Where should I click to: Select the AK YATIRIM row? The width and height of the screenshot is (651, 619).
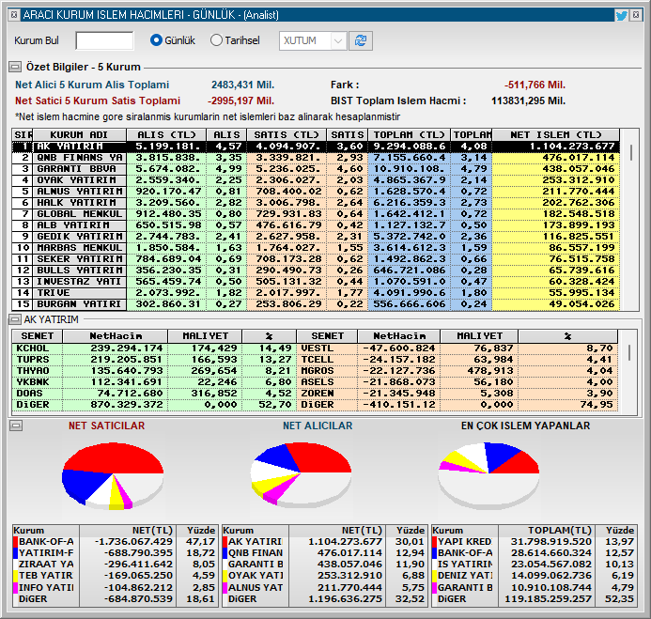coord(316,147)
